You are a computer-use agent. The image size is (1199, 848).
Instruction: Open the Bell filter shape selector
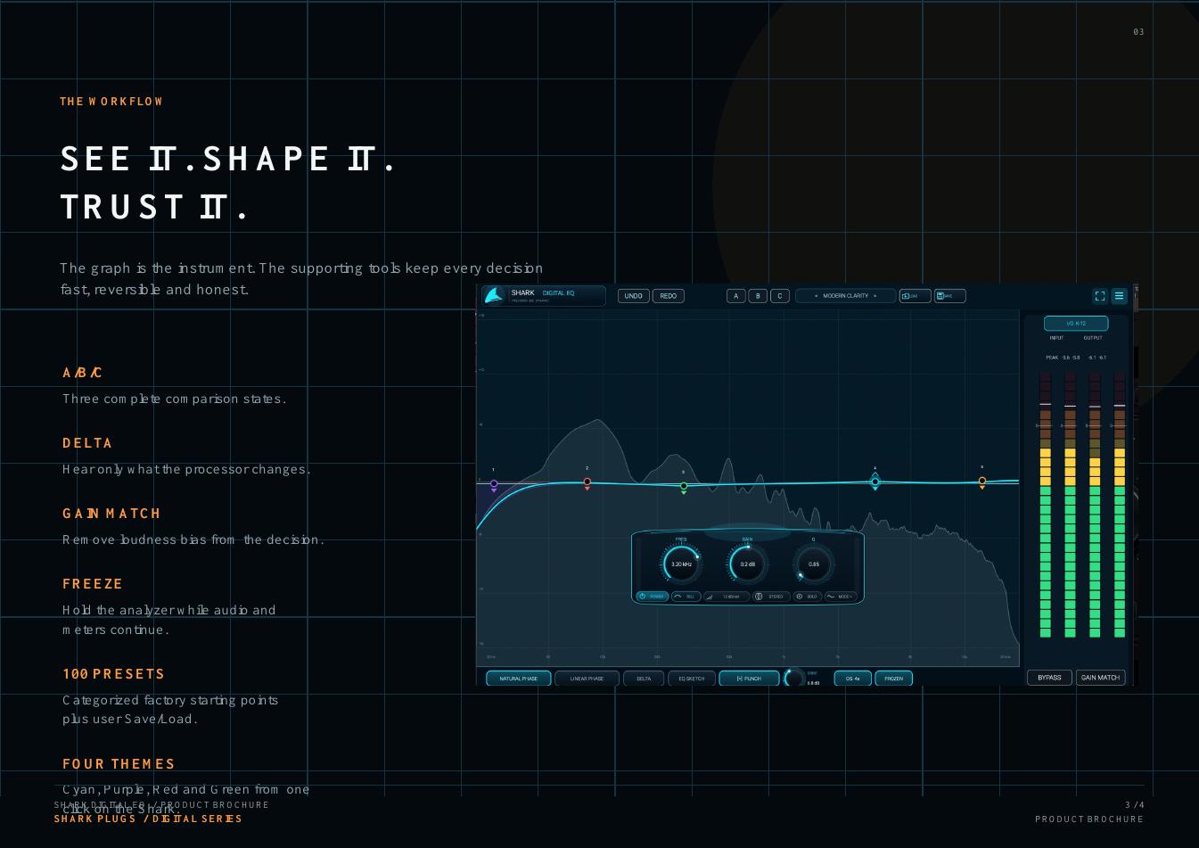(x=686, y=597)
